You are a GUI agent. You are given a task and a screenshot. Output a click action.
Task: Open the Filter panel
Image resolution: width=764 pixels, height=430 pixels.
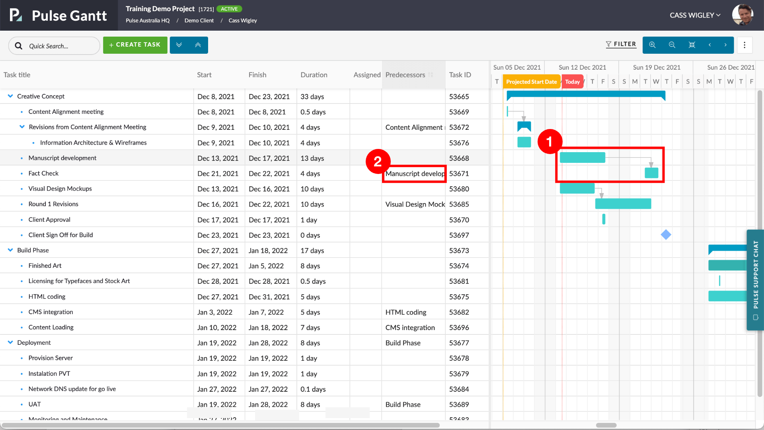[621, 44]
